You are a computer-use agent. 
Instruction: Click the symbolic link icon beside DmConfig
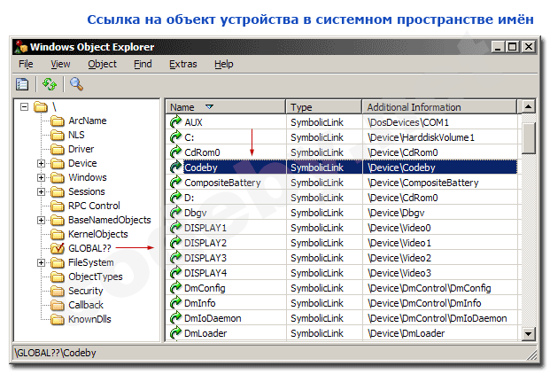[175, 288]
